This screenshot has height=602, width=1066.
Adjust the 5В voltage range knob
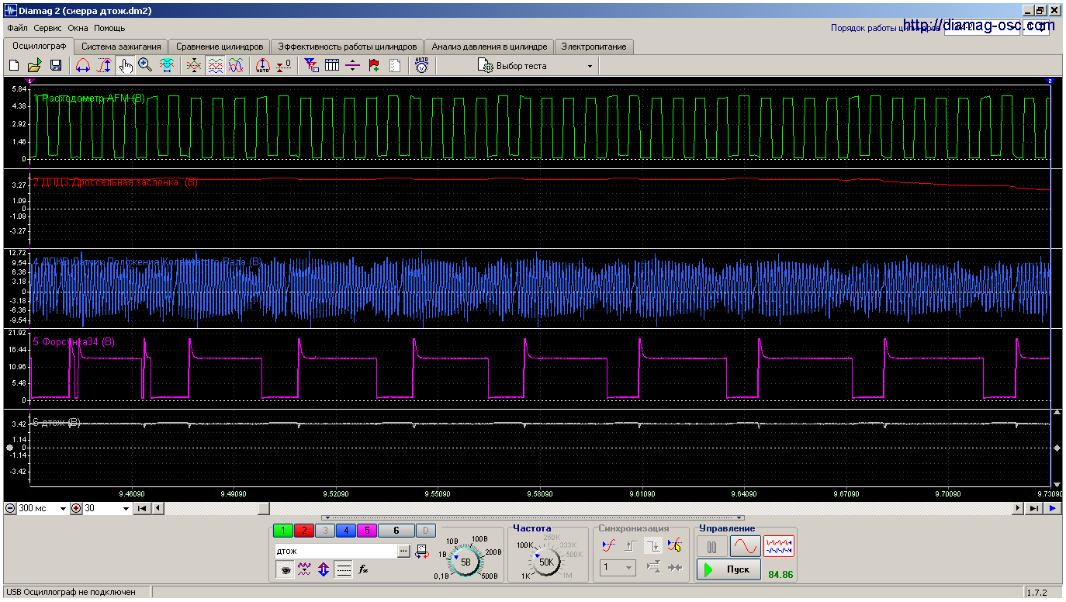click(x=466, y=561)
